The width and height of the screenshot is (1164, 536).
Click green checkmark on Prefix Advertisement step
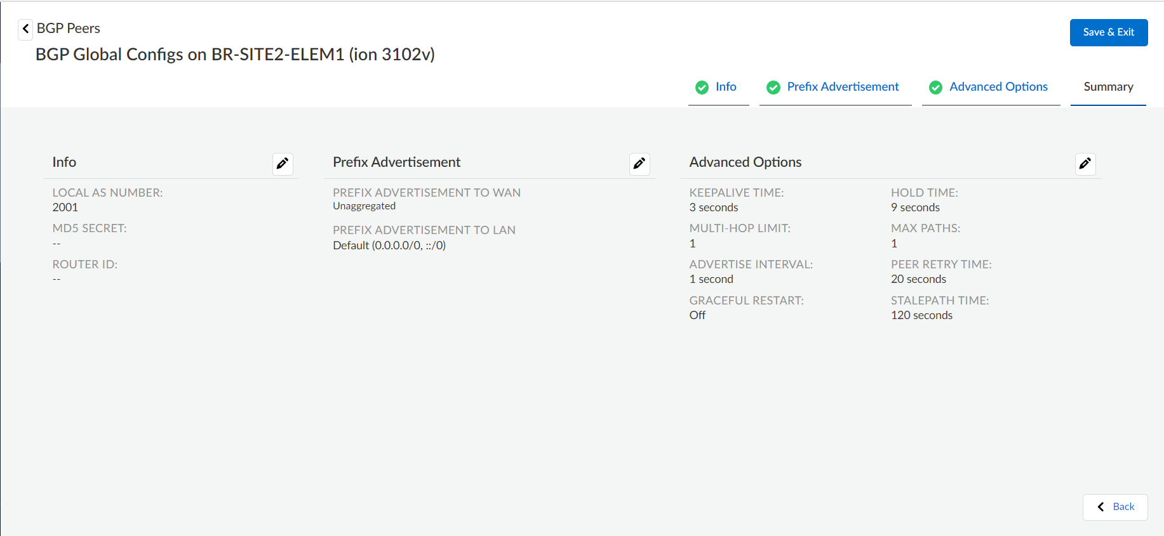773,88
